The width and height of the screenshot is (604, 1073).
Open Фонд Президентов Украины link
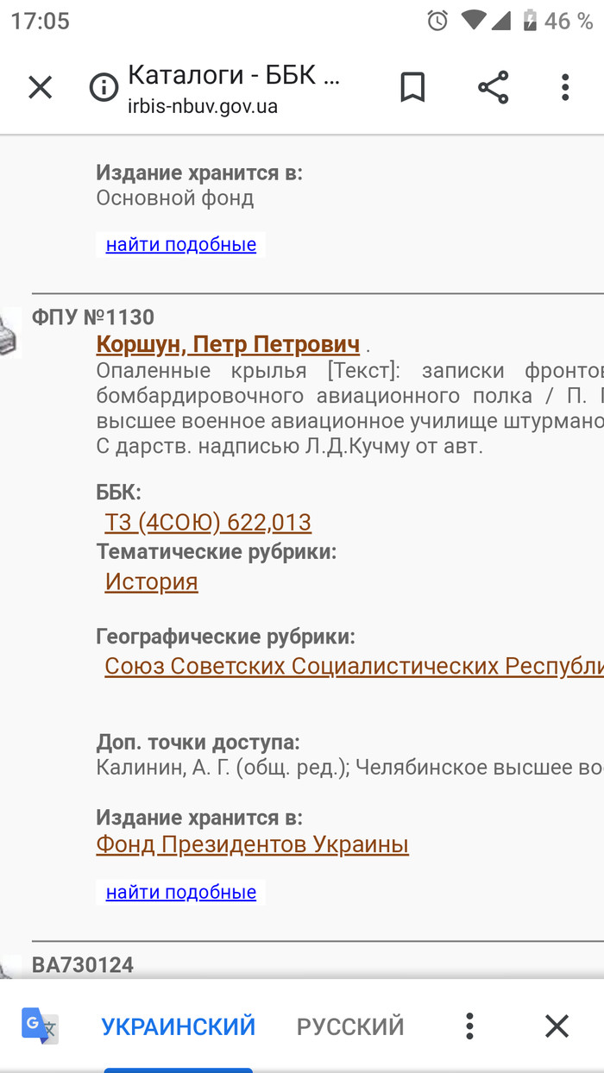[252, 844]
